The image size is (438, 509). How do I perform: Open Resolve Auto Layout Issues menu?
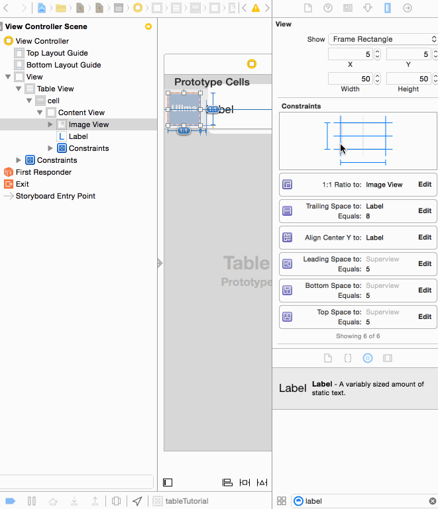[262, 483]
